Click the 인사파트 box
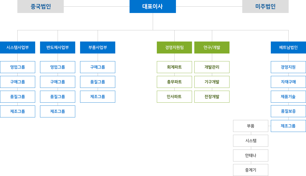Image resolution: width=306 pixels, height=176 pixels. coord(174,97)
